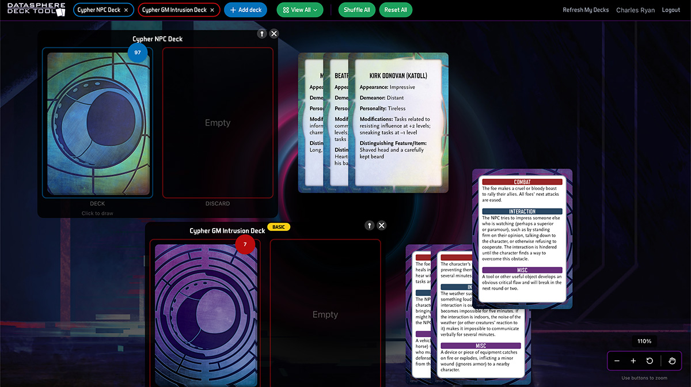Click Reset All

coord(396,10)
